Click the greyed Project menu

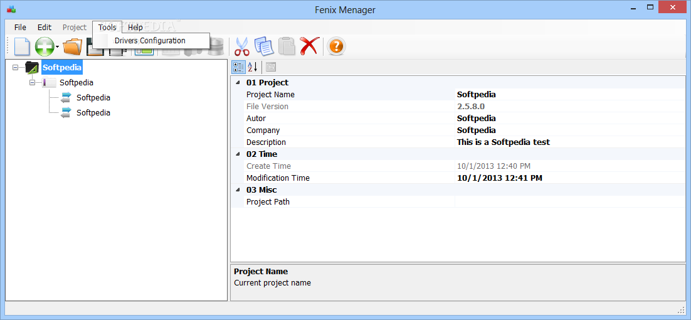click(75, 28)
